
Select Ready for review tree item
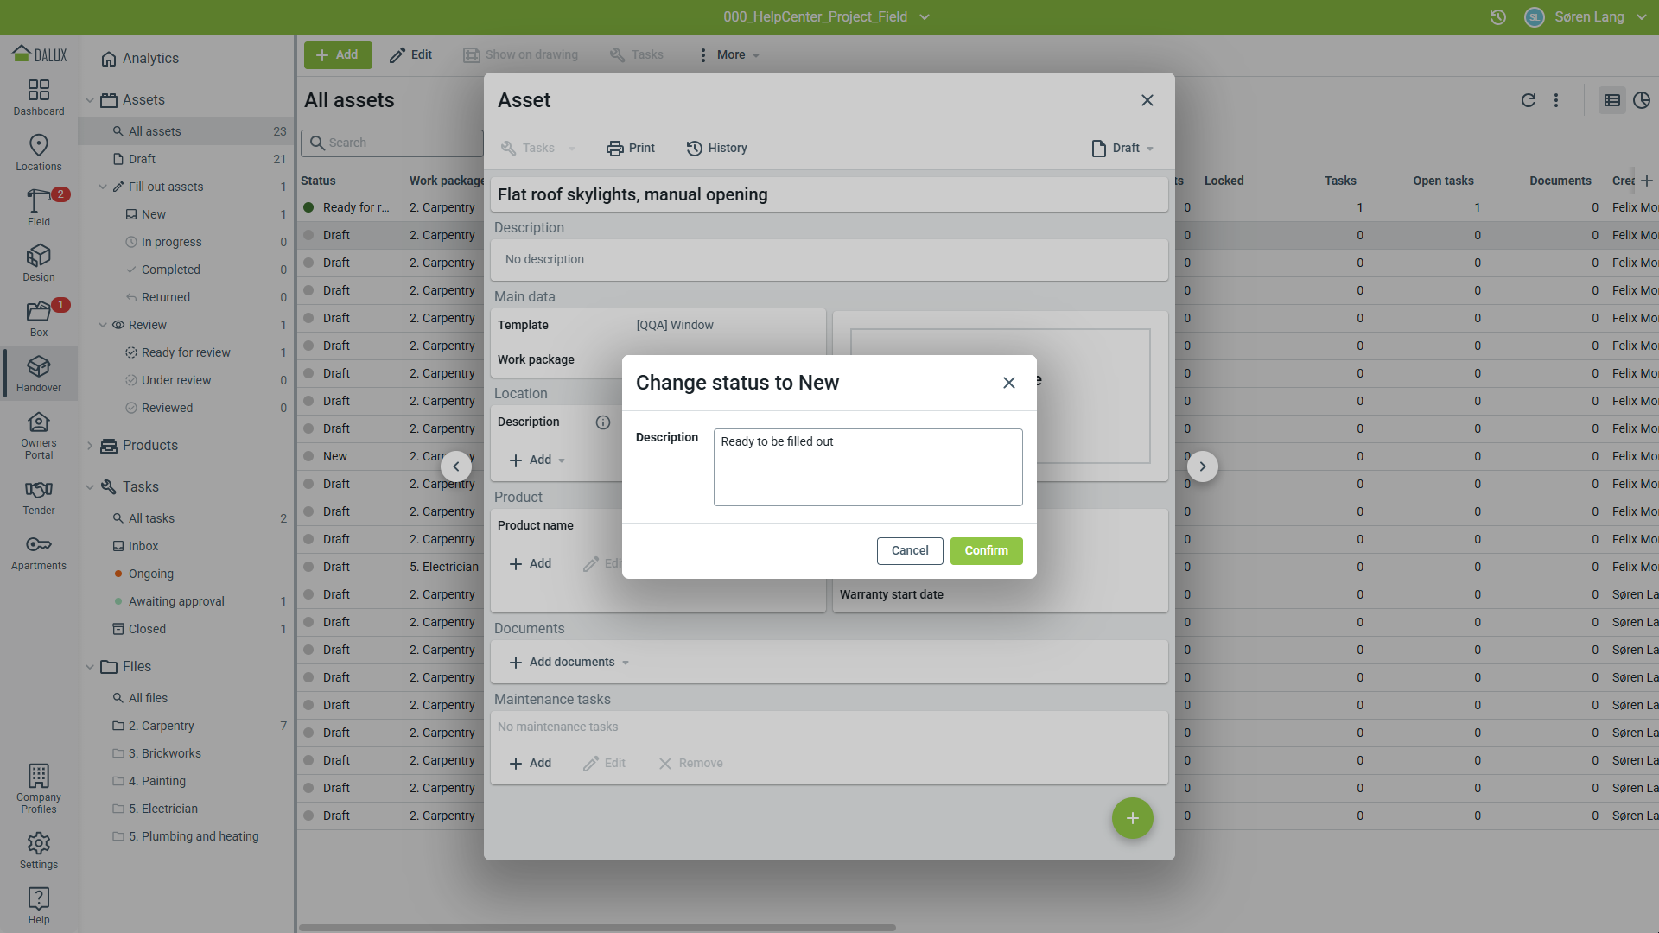[x=186, y=352]
